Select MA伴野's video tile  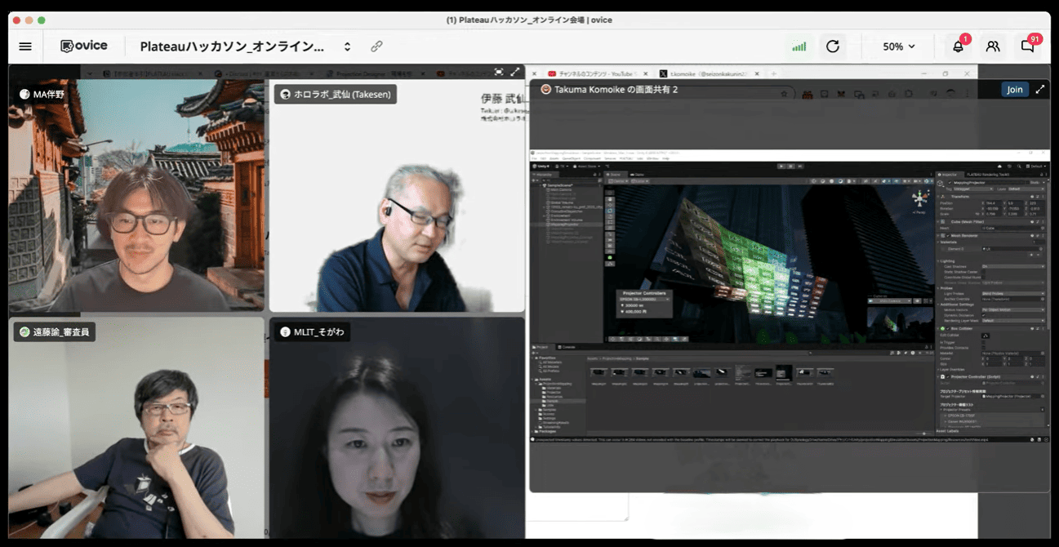136,196
